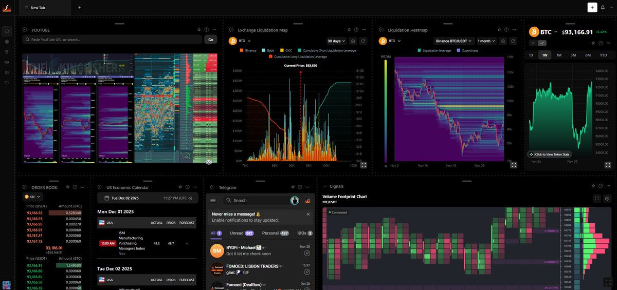Click the app logo in the top-left corner
Image resolution: width=617 pixels, height=290 pixels.
point(7,7)
